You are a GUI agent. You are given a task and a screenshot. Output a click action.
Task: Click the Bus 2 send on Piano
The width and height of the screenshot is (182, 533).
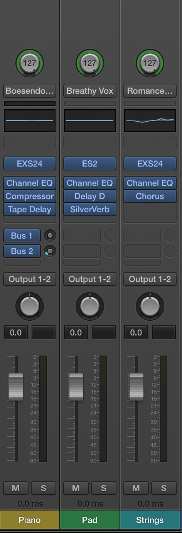click(x=22, y=251)
